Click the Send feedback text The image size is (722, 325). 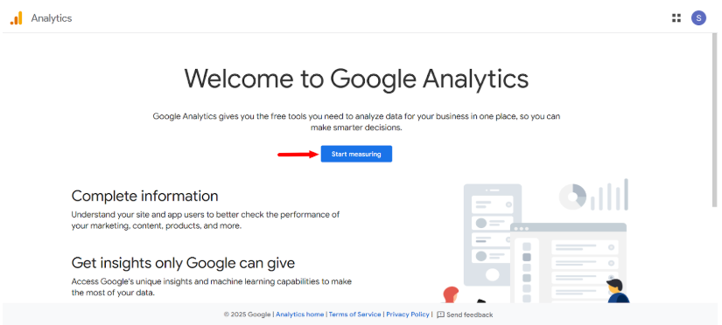(x=470, y=315)
